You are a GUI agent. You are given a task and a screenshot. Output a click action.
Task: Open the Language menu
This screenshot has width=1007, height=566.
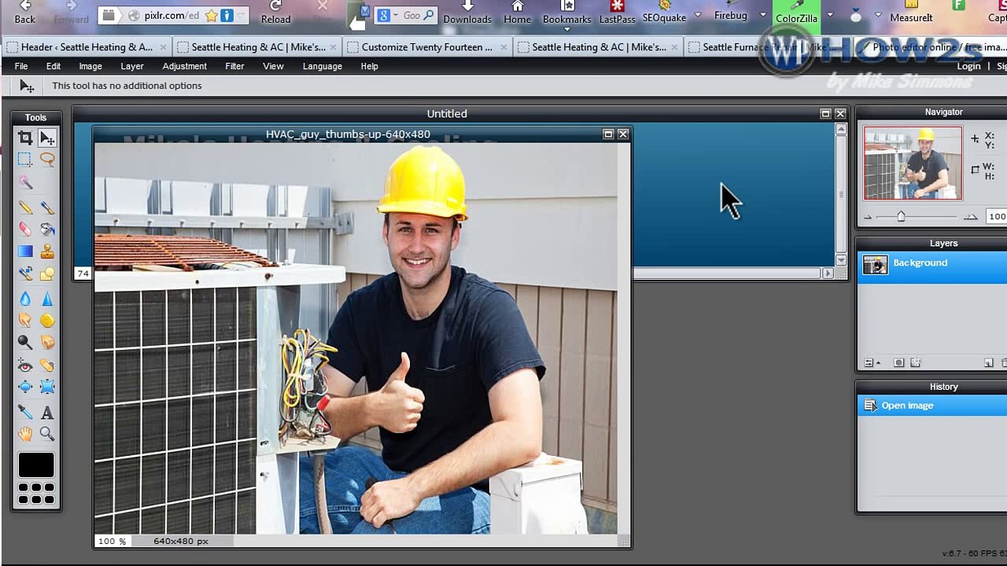tap(323, 66)
